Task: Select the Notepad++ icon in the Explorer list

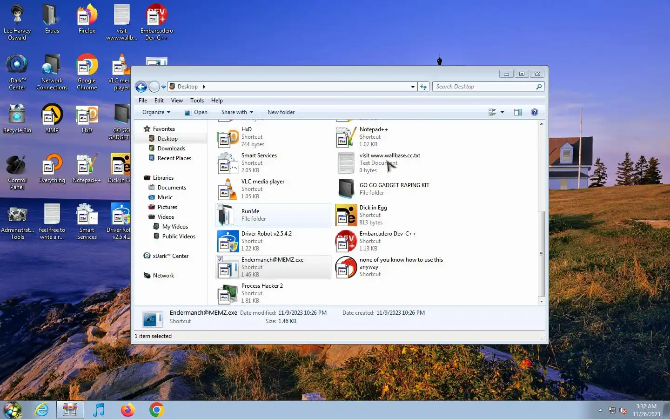Action: point(346,137)
